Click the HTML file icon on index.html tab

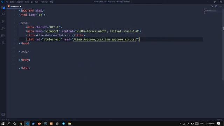click(x=9, y=6)
